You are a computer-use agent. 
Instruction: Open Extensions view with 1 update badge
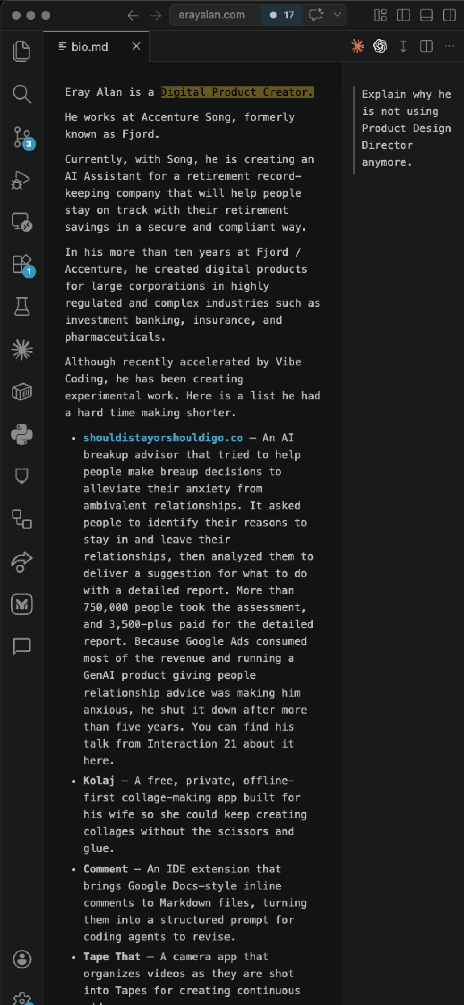point(21,264)
